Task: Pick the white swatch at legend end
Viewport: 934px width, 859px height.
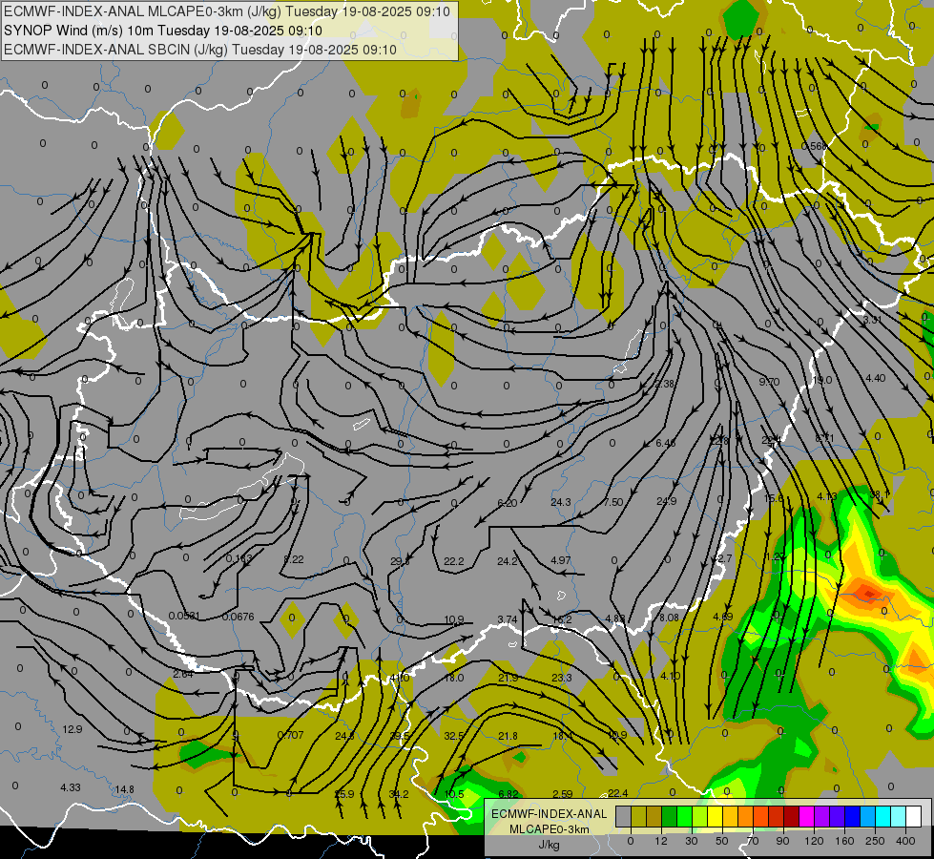Action: pos(913,816)
